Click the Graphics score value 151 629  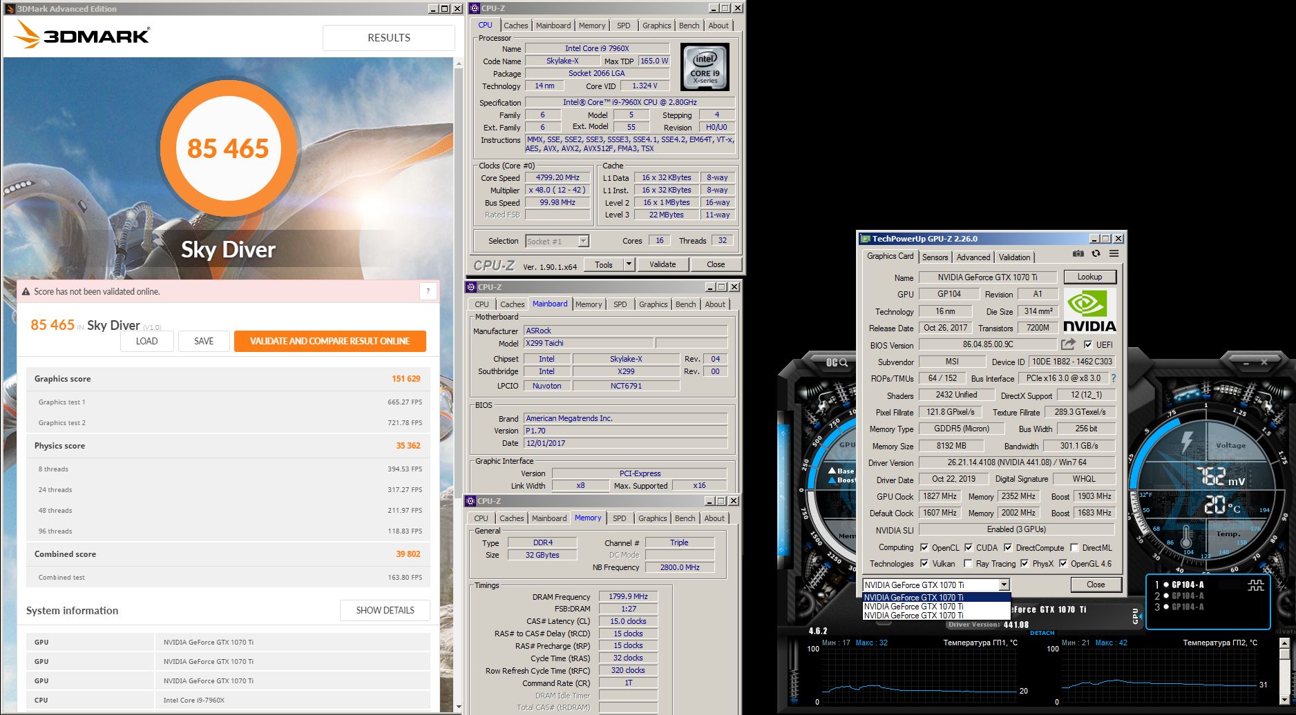tap(406, 379)
